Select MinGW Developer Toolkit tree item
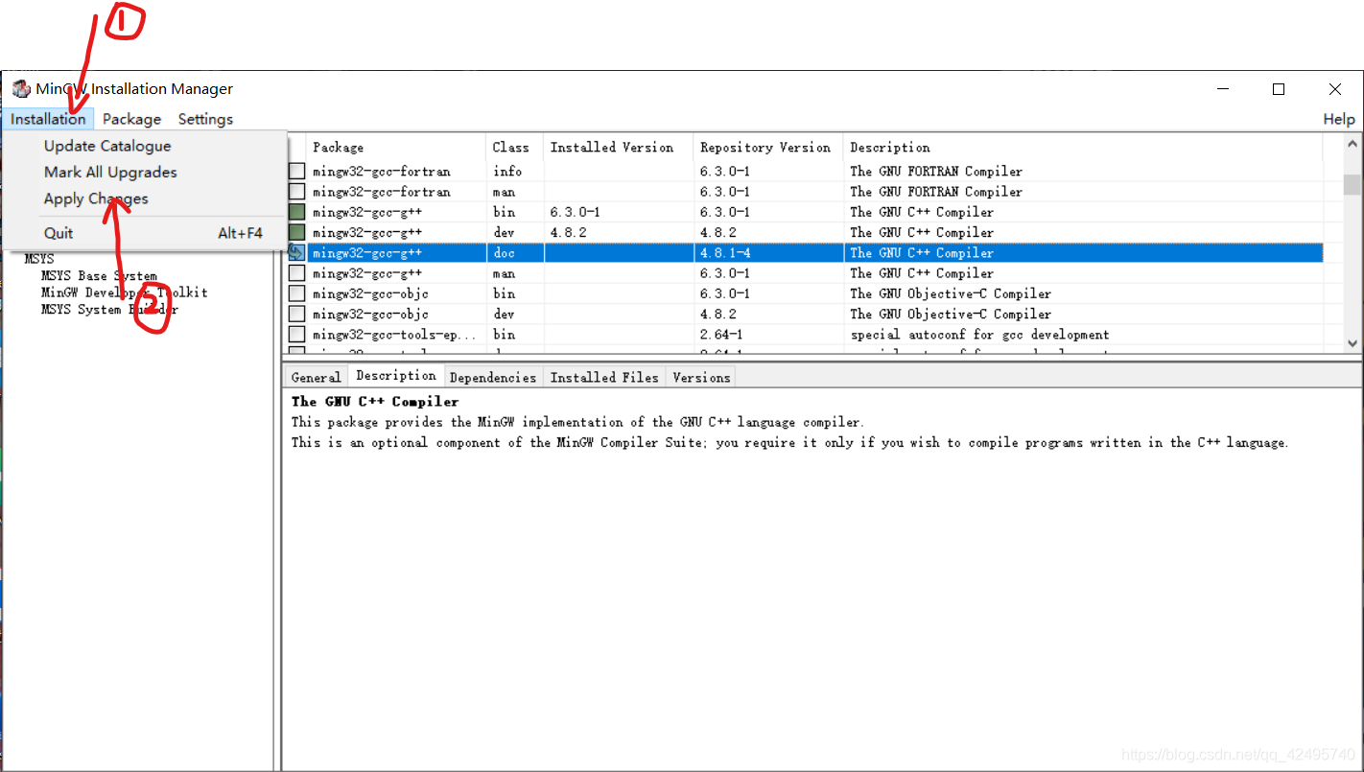1364x772 pixels. pos(124,292)
